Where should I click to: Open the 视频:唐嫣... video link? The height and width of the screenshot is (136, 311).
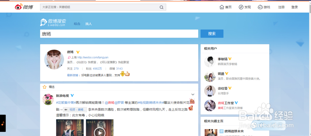75,110
